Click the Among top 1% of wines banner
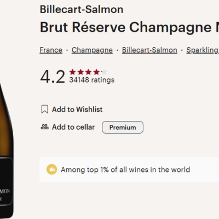This screenshot has height=219, width=219. pyautogui.click(x=129, y=170)
